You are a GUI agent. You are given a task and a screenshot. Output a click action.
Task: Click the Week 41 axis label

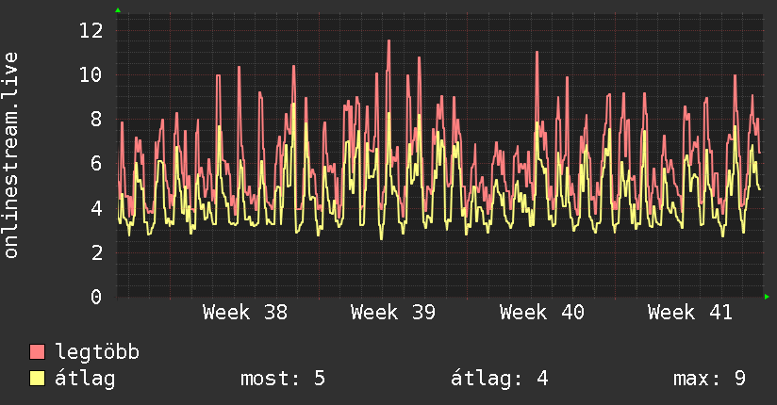[690, 313]
